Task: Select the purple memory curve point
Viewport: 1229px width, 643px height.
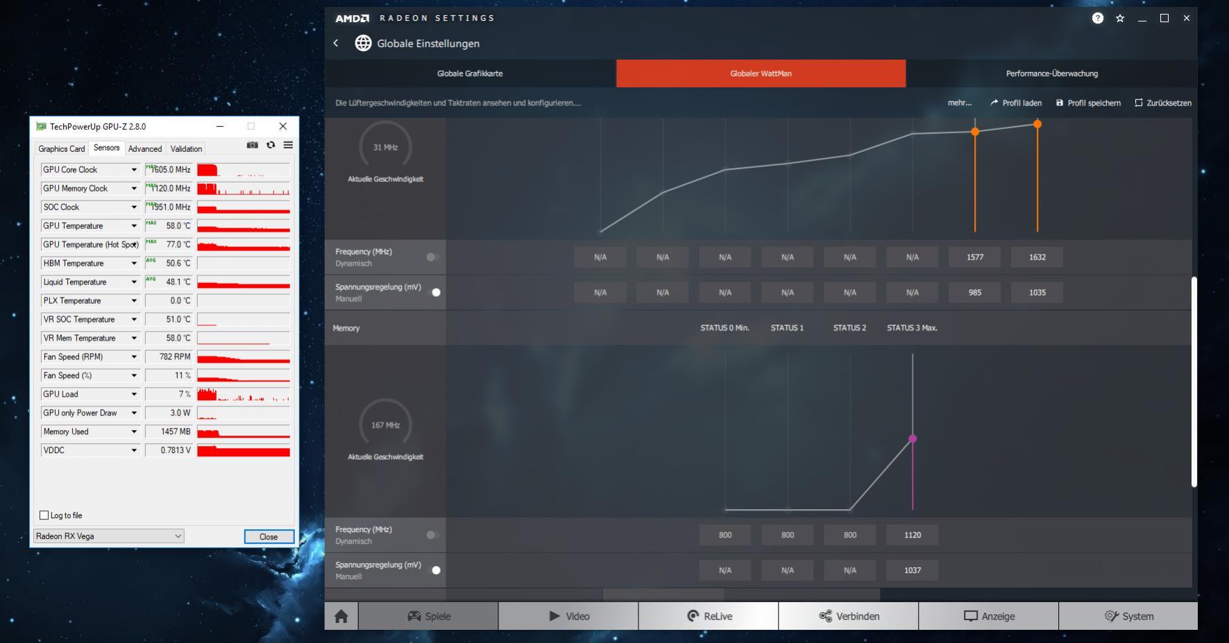Action: click(913, 438)
